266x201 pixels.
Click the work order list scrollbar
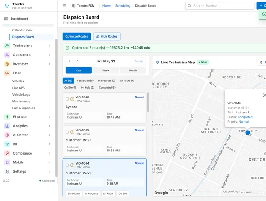[148, 102]
